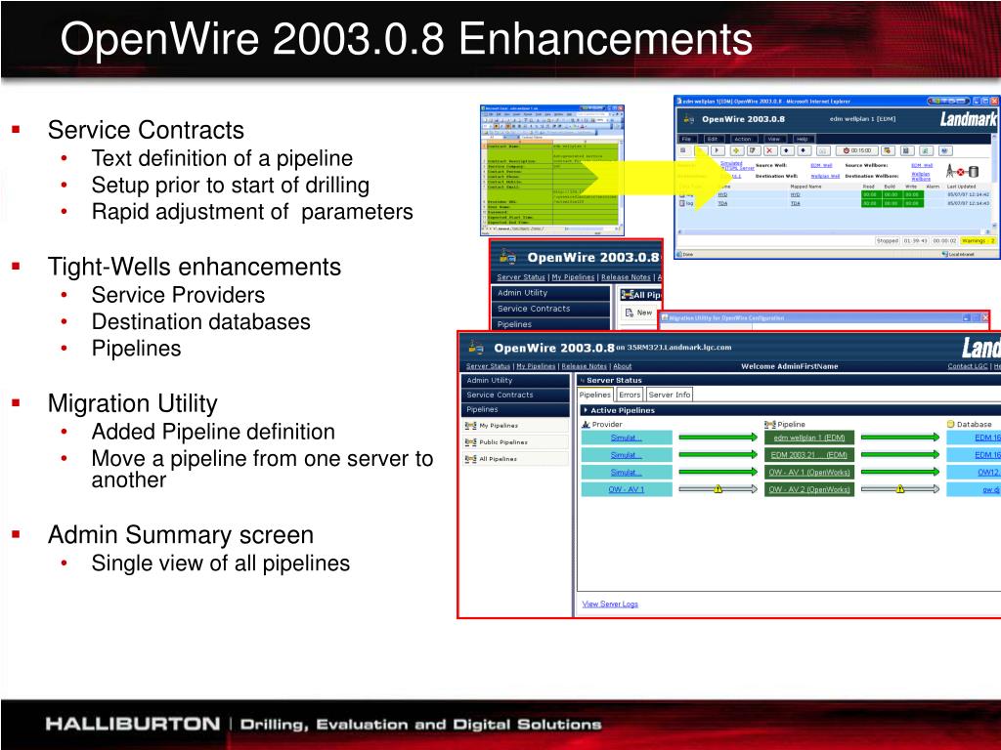Image resolution: width=1001 pixels, height=750 pixels.
Task: Click the 'OW - AV 1' provider link
Action: (627, 489)
